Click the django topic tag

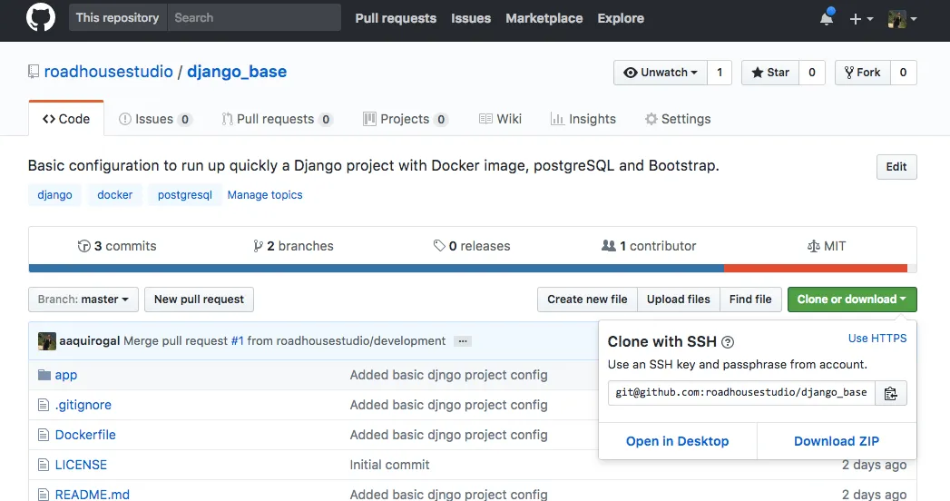tap(54, 195)
